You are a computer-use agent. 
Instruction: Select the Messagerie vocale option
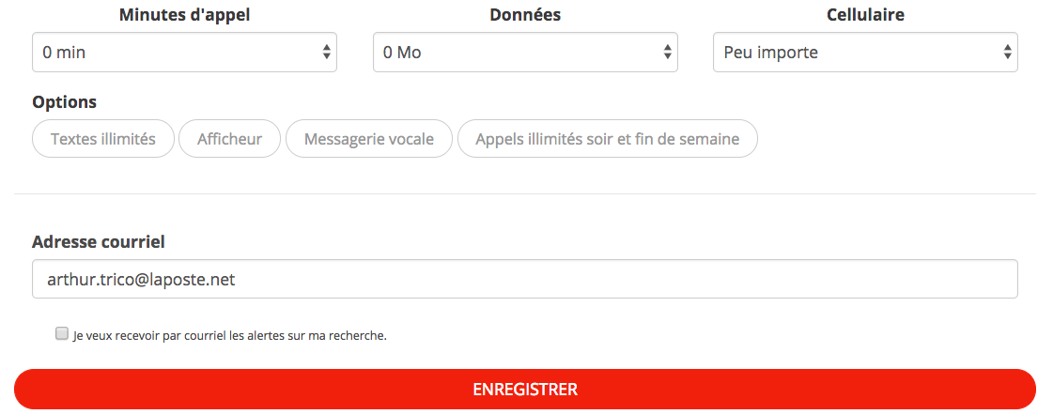368,139
